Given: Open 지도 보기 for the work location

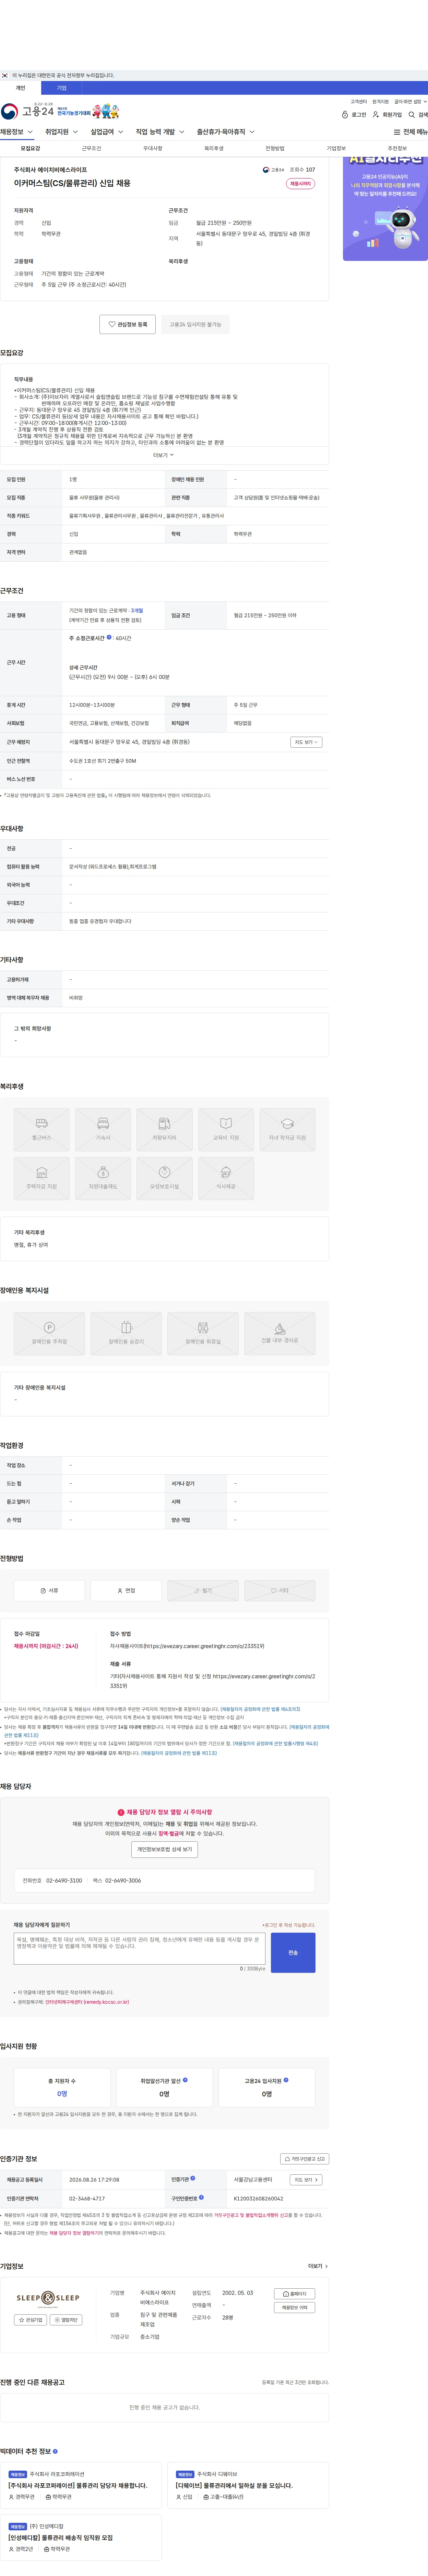Looking at the screenshot, I should [x=306, y=742].
